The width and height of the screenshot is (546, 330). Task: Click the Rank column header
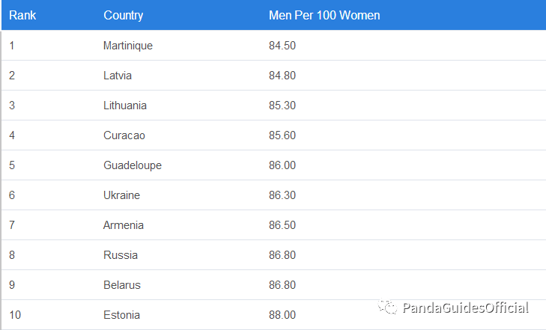(x=22, y=15)
